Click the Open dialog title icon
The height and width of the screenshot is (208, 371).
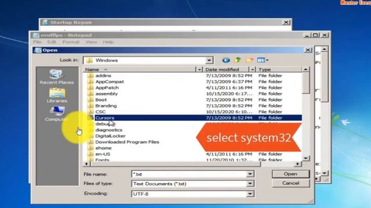(37, 50)
